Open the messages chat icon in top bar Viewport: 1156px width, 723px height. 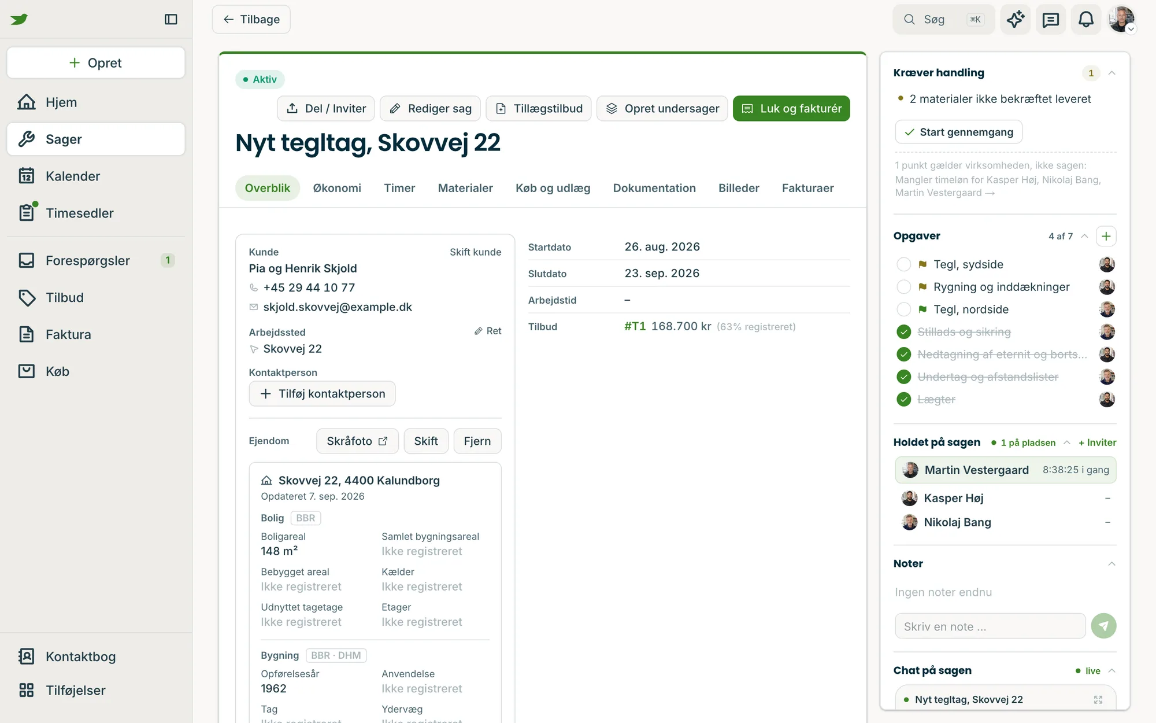(x=1051, y=19)
